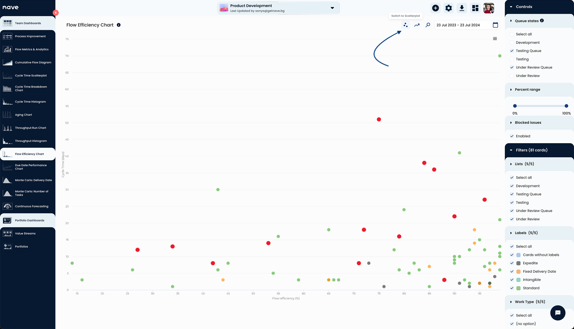Click the download/export icon in the top bar
574x329 pixels.
point(462,8)
